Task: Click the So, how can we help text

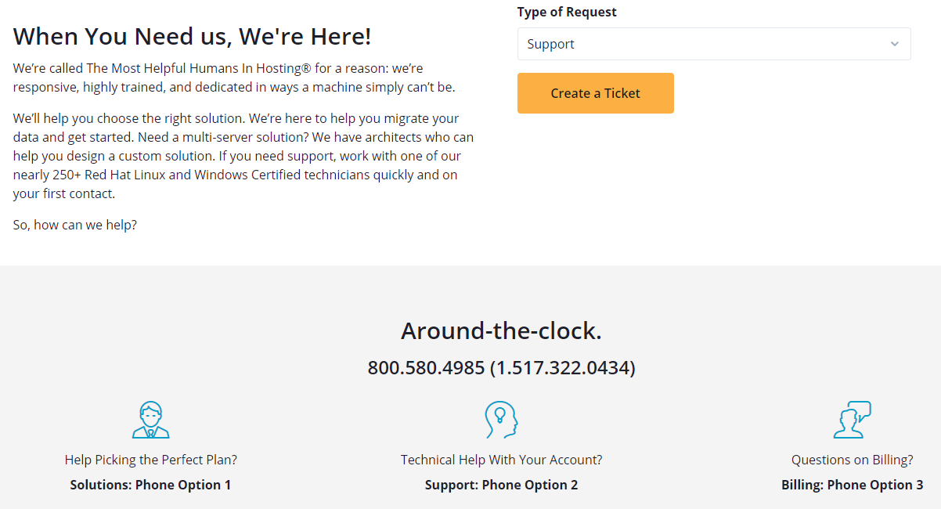Action: coord(75,225)
